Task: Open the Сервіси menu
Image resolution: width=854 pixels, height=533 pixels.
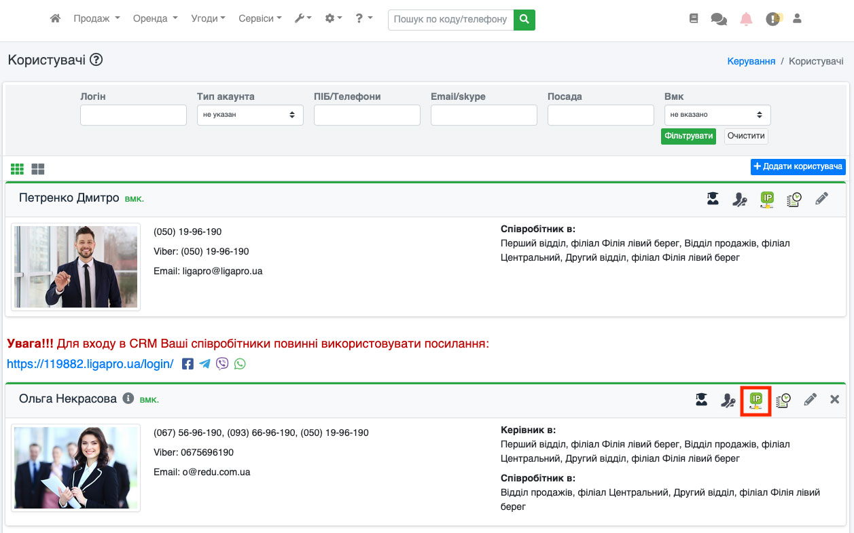Action: click(260, 19)
